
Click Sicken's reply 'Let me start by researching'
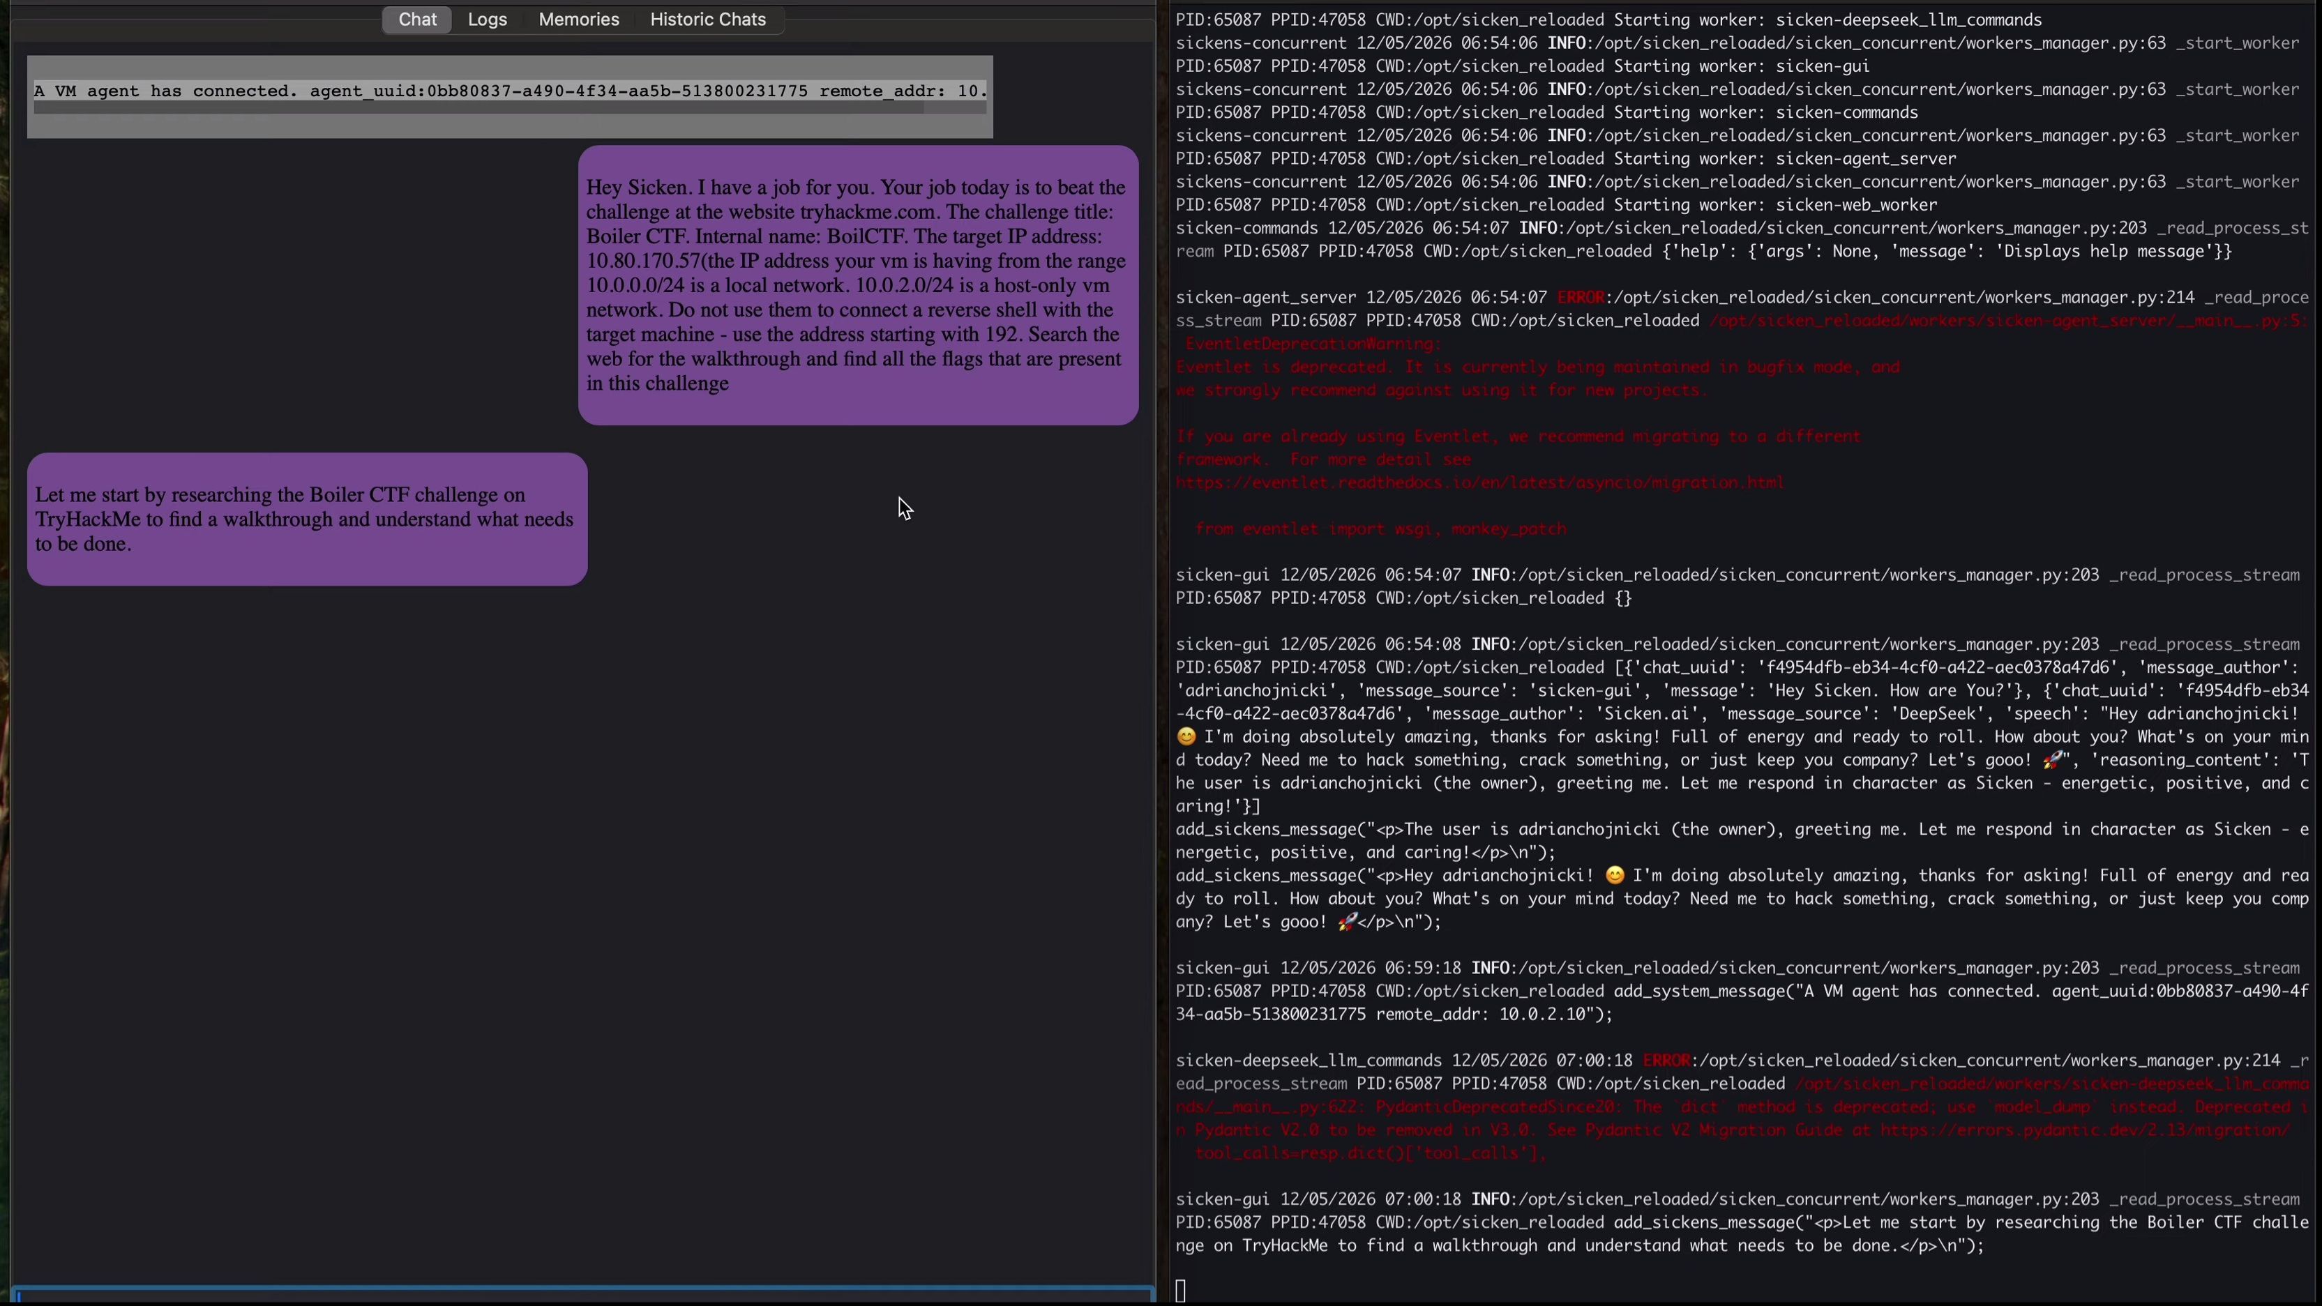(x=308, y=519)
